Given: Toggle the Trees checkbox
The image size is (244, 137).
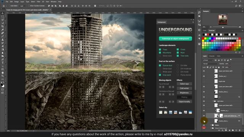Looking at the screenshot, I should coord(160,49).
